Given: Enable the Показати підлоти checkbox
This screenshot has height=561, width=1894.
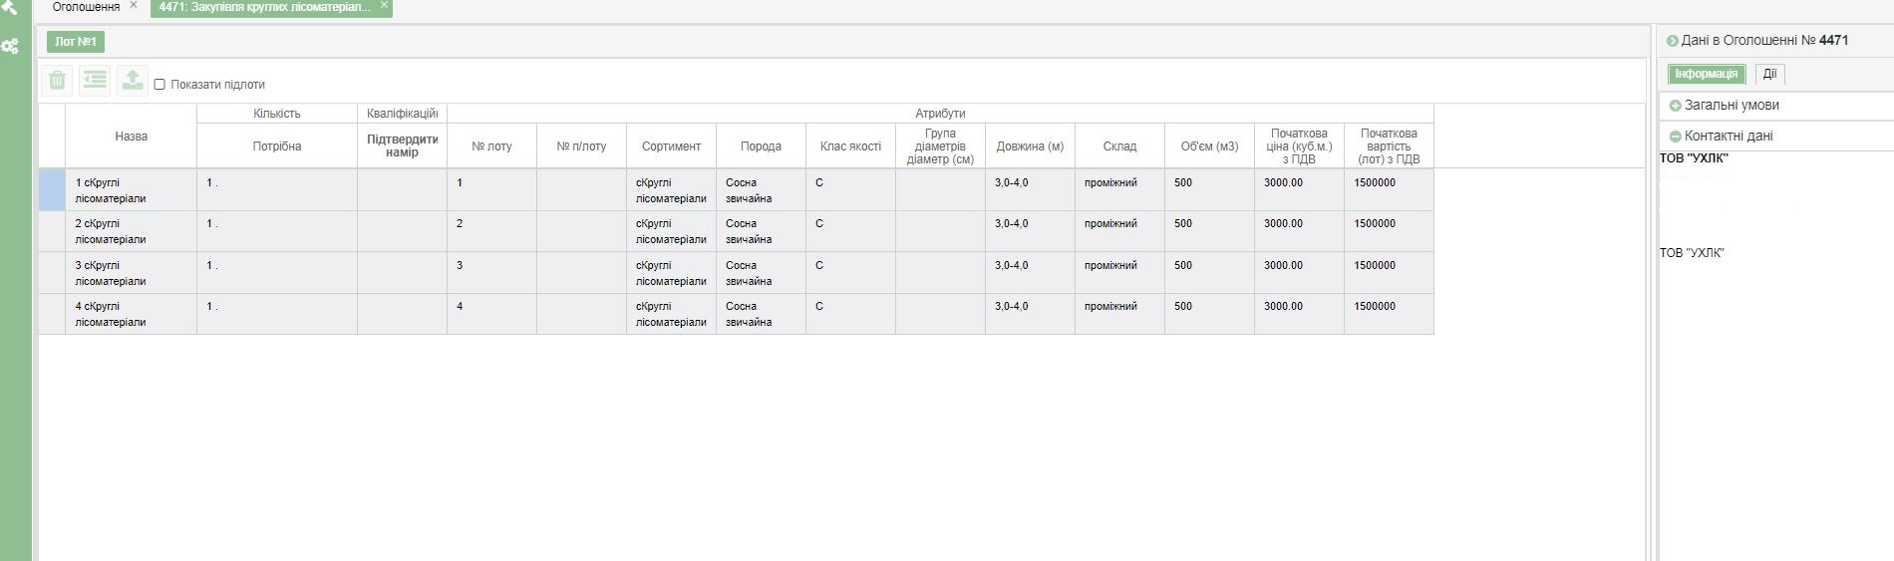Looking at the screenshot, I should [159, 85].
